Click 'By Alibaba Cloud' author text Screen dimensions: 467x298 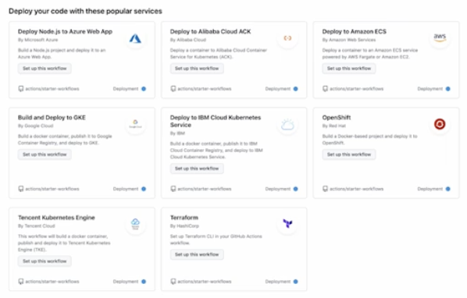pyautogui.click(x=188, y=40)
